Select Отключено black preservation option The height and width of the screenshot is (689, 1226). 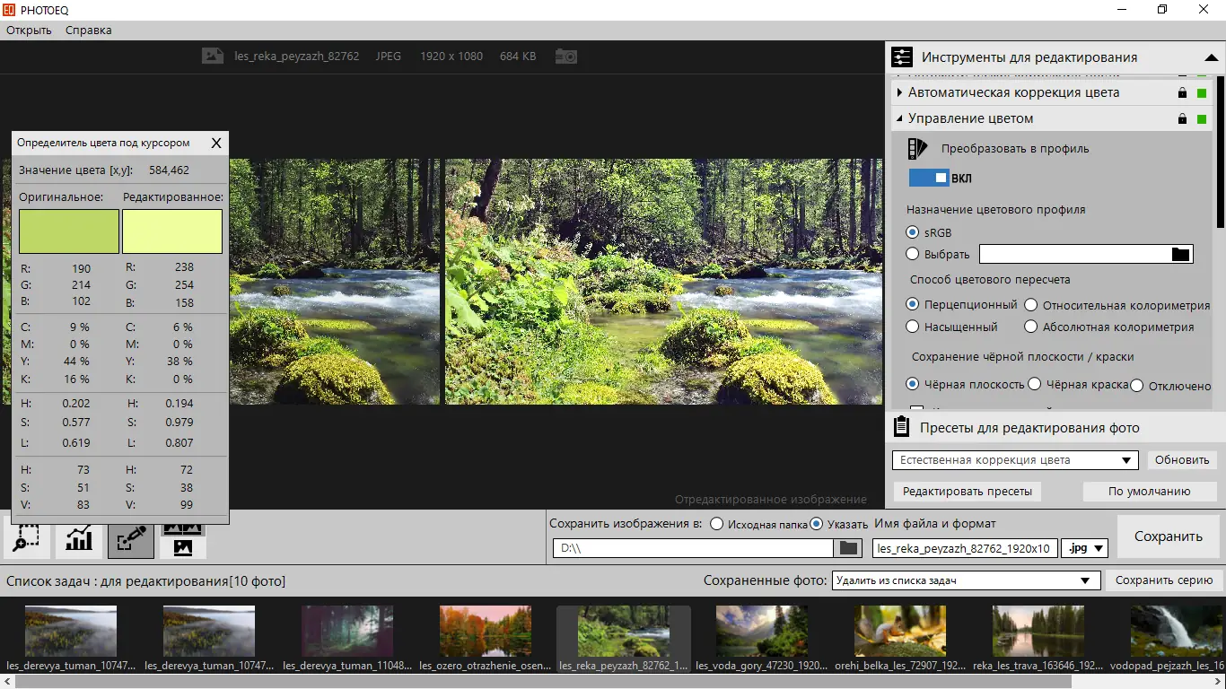[x=1137, y=386]
